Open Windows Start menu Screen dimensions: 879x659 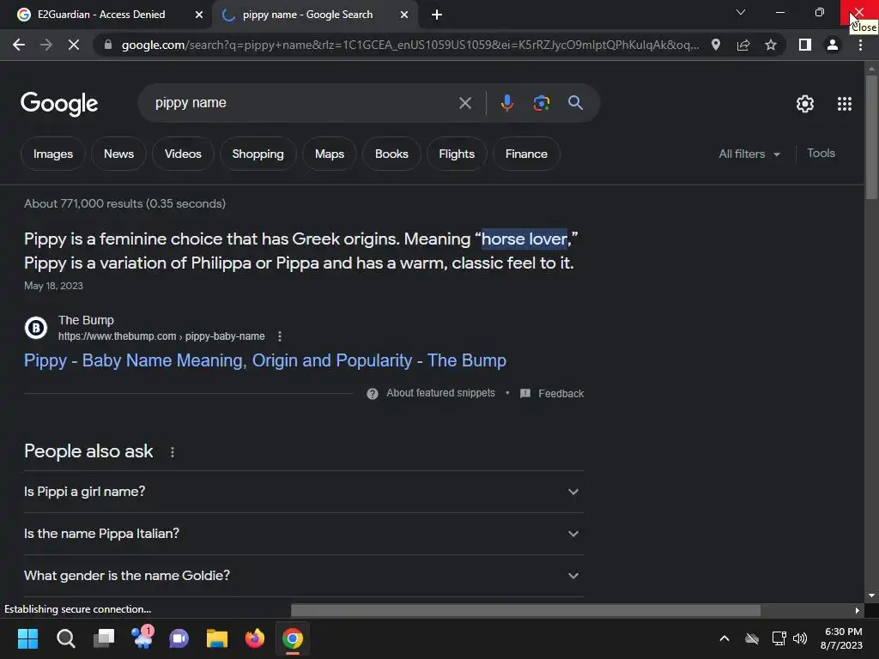[x=27, y=638]
